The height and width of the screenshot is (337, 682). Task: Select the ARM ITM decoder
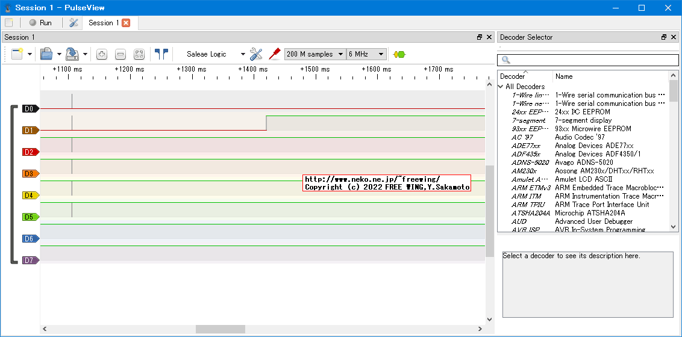[x=583, y=196]
